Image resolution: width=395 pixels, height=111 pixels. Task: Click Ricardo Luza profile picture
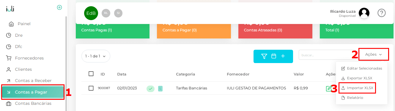(x=364, y=13)
